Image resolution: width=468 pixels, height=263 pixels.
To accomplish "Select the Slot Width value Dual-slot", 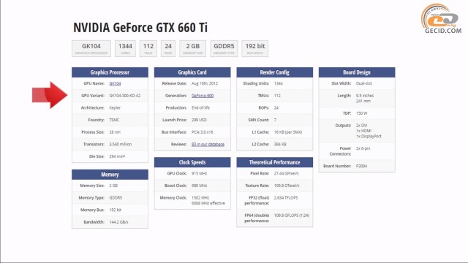I will point(364,83).
